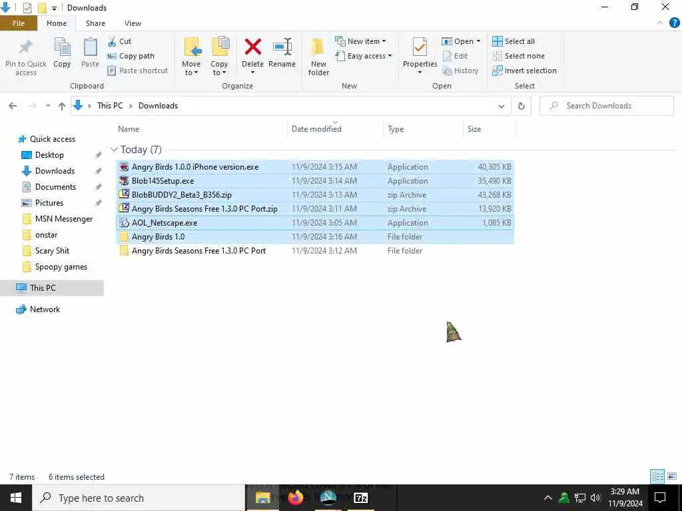Pin the folder to Quick access

click(26, 57)
